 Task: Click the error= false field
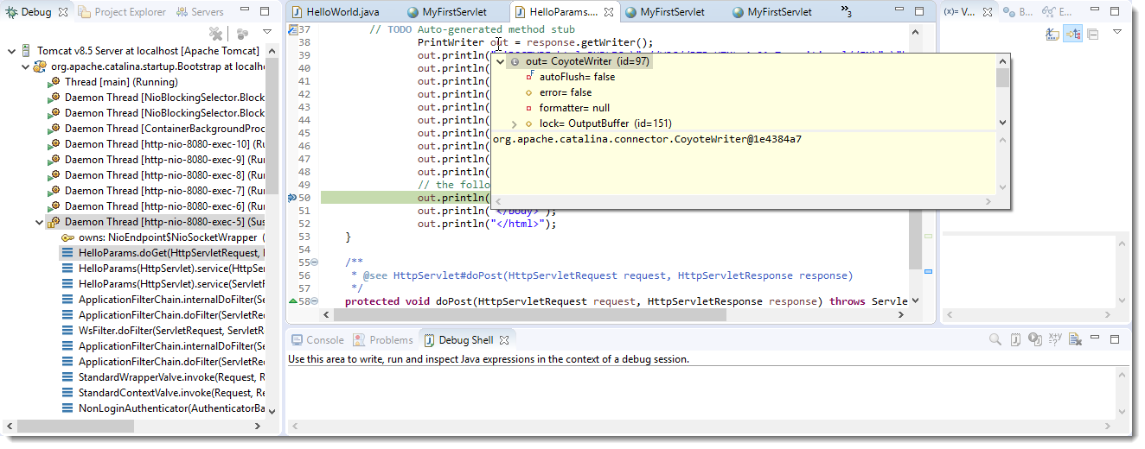(559, 92)
